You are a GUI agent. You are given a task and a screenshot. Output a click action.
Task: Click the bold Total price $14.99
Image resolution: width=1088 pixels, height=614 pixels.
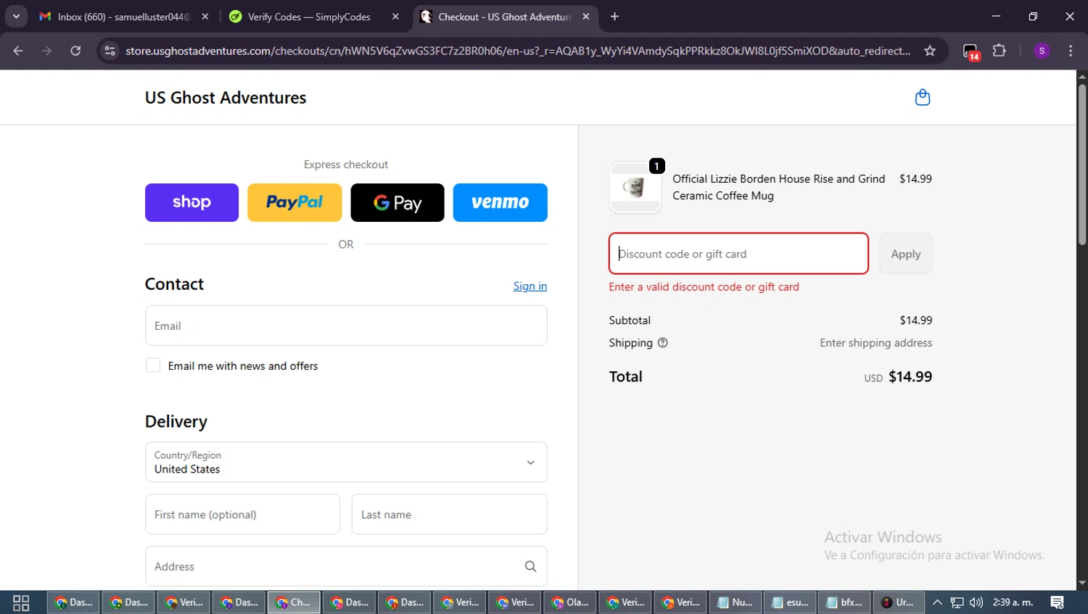click(910, 377)
